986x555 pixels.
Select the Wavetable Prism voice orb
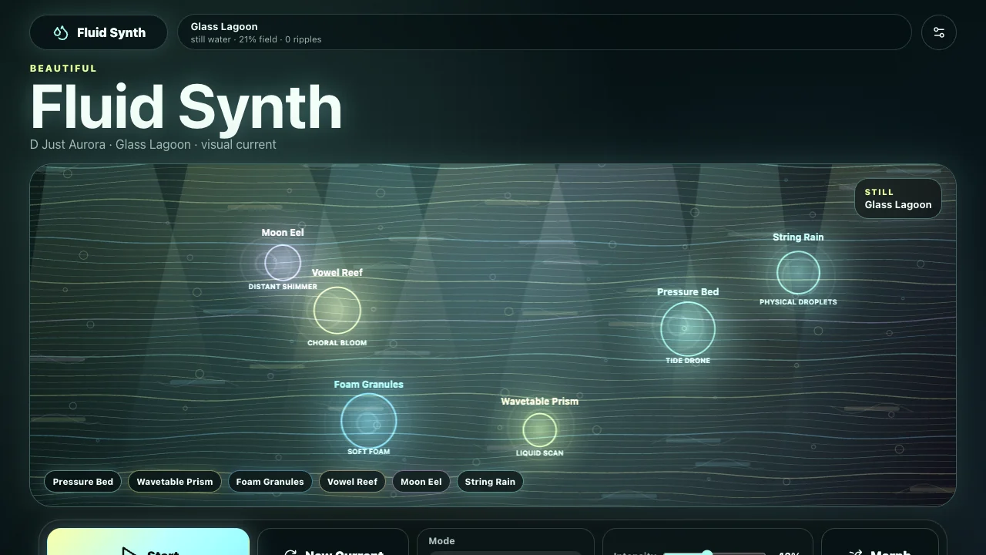coord(539,430)
